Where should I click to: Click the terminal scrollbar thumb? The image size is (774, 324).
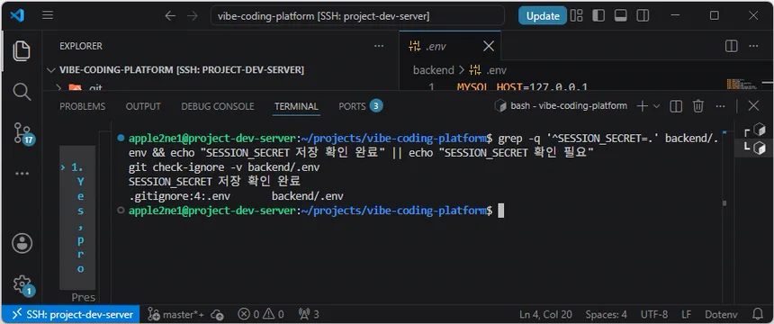(724, 203)
